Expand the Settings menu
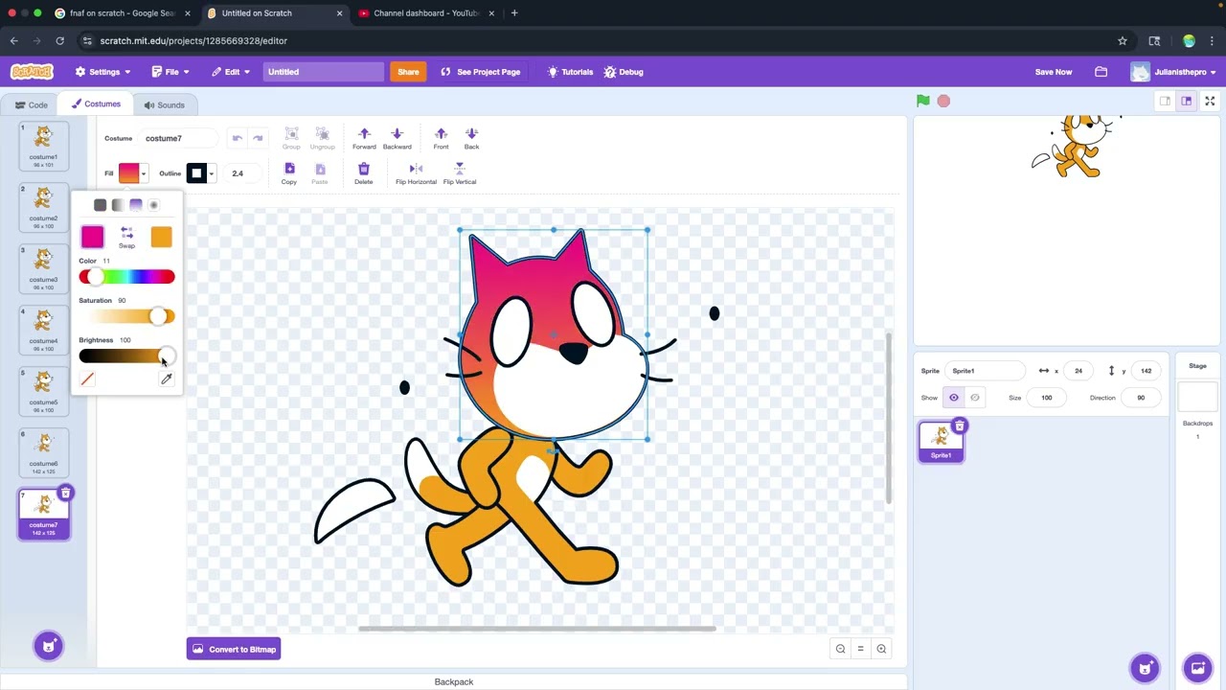The image size is (1226, 690). coord(103,72)
